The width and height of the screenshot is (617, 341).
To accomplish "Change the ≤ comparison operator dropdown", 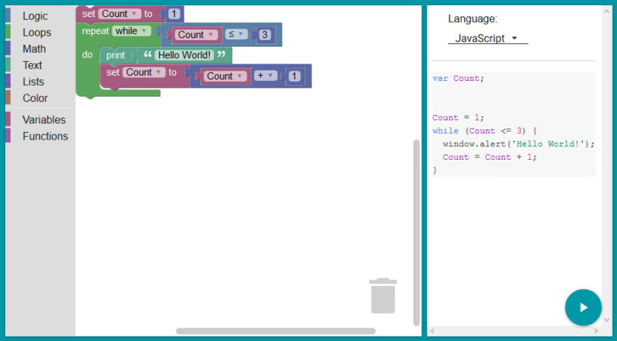I will pos(236,34).
